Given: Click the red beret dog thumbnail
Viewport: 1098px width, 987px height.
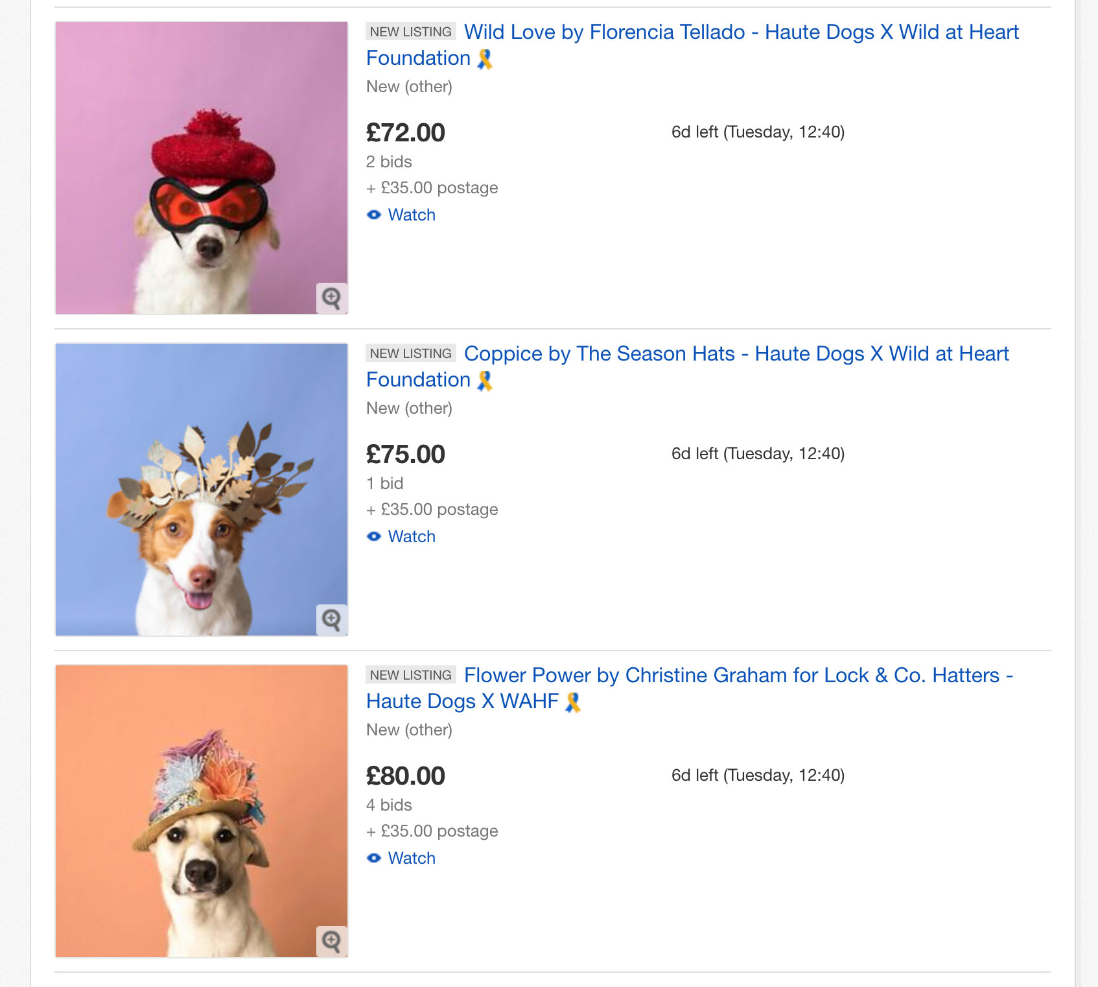Looking at the screenshot, I should (x=202, y=168).
